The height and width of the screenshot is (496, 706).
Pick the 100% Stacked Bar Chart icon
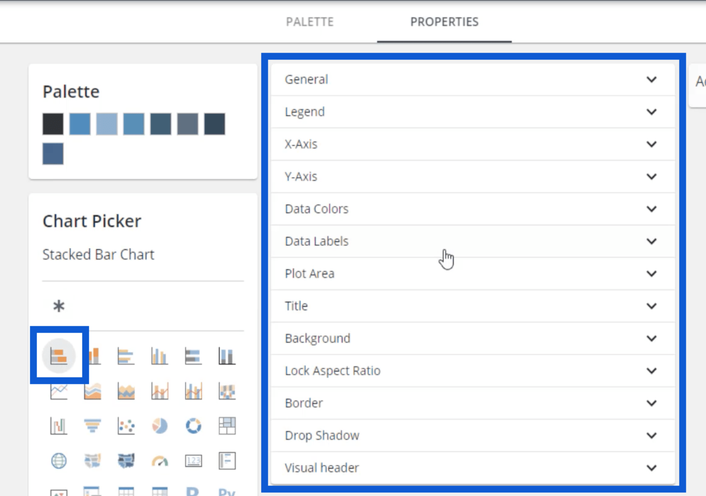193,356
